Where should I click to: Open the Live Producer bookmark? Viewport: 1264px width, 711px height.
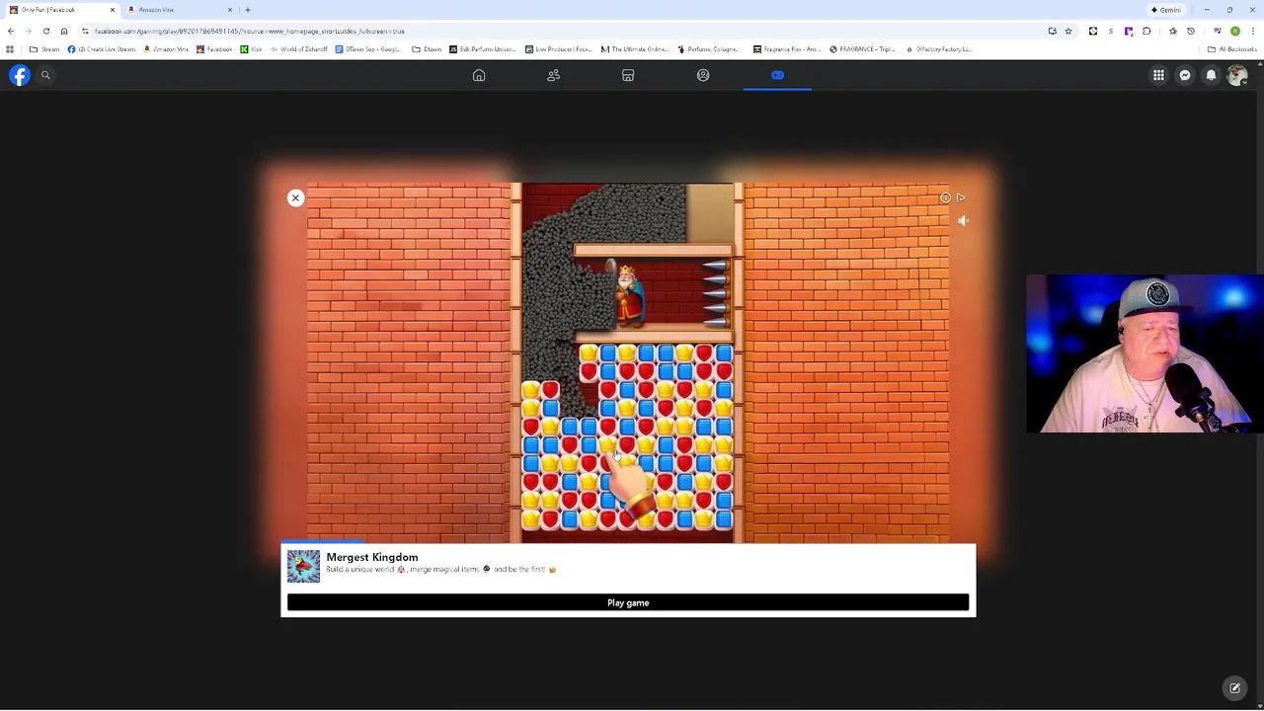pyautogui.click(x=559, y=49)
